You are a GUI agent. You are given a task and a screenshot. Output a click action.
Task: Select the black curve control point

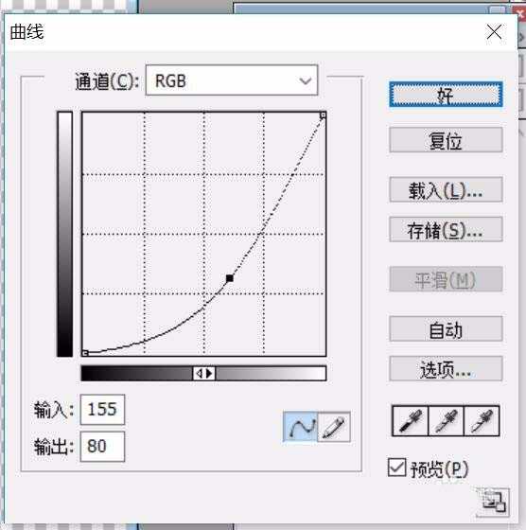coord(230,278)
